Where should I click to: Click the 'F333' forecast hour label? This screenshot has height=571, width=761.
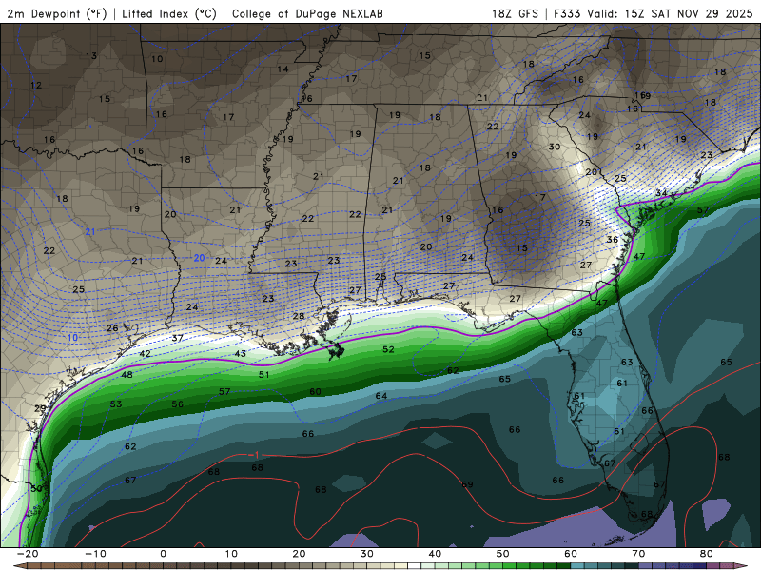pyautogui.click(x=567, y=13)
